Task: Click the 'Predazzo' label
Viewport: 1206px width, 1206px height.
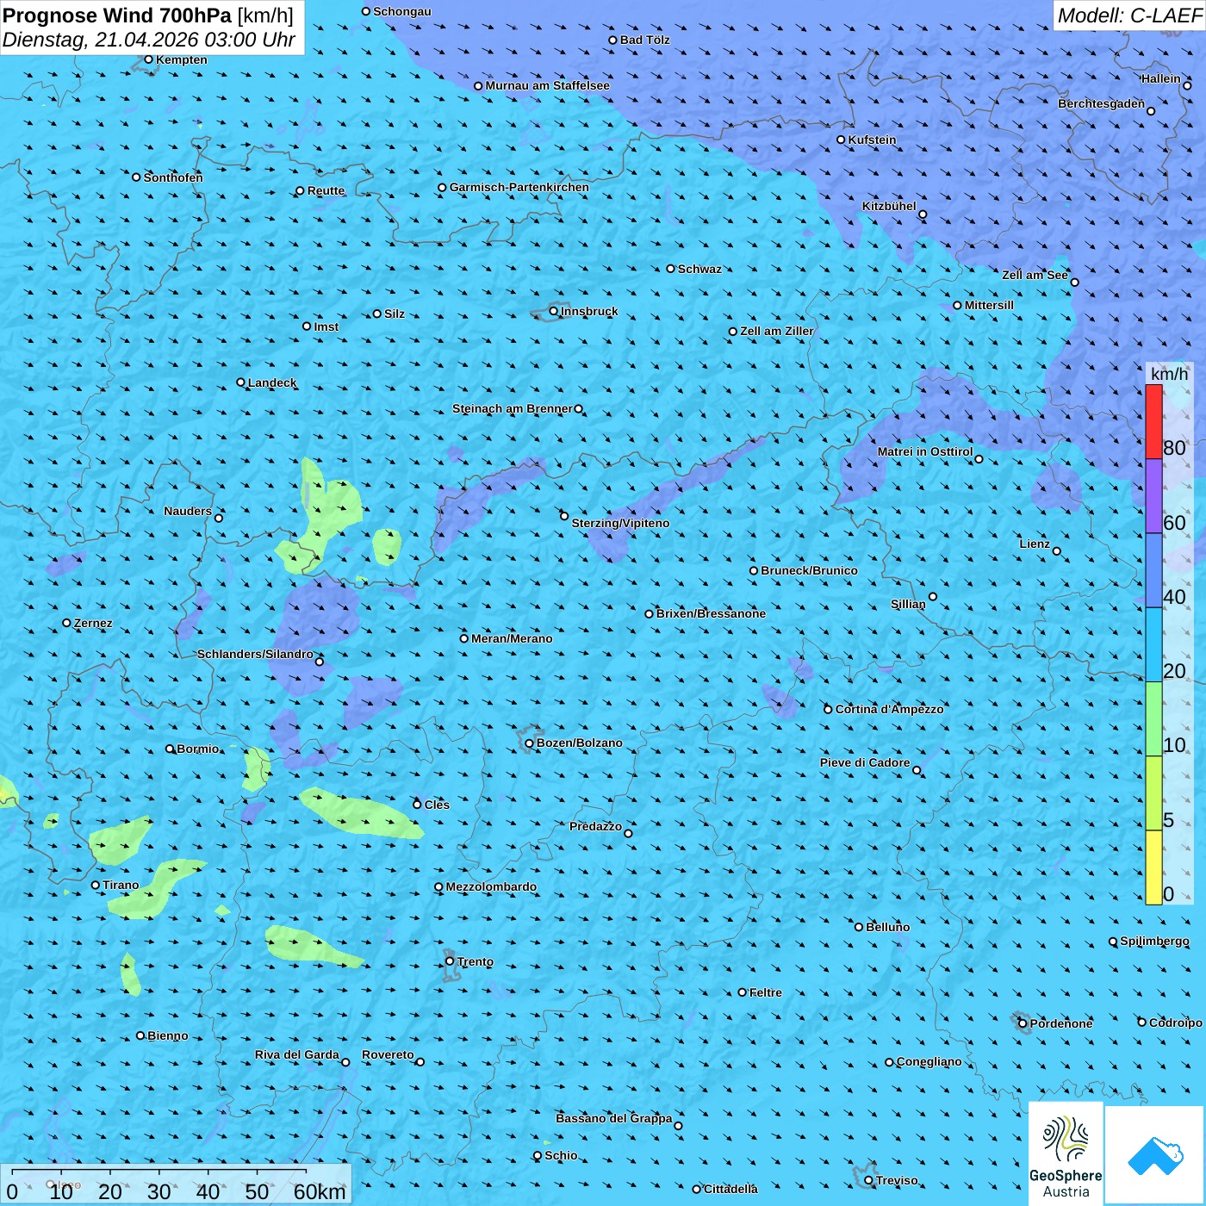Action: pos(595,826)
